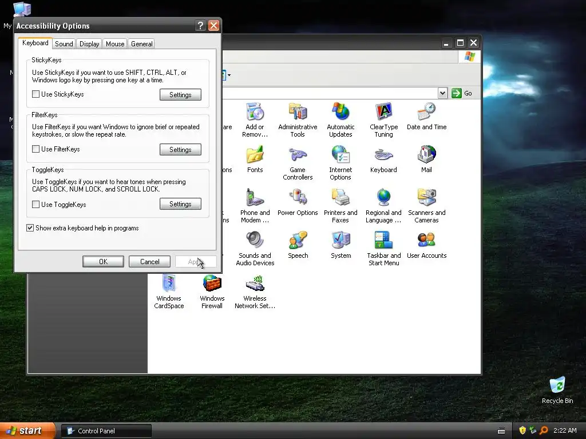Open ToggleKeys Settings button

[x=180, y=204]
